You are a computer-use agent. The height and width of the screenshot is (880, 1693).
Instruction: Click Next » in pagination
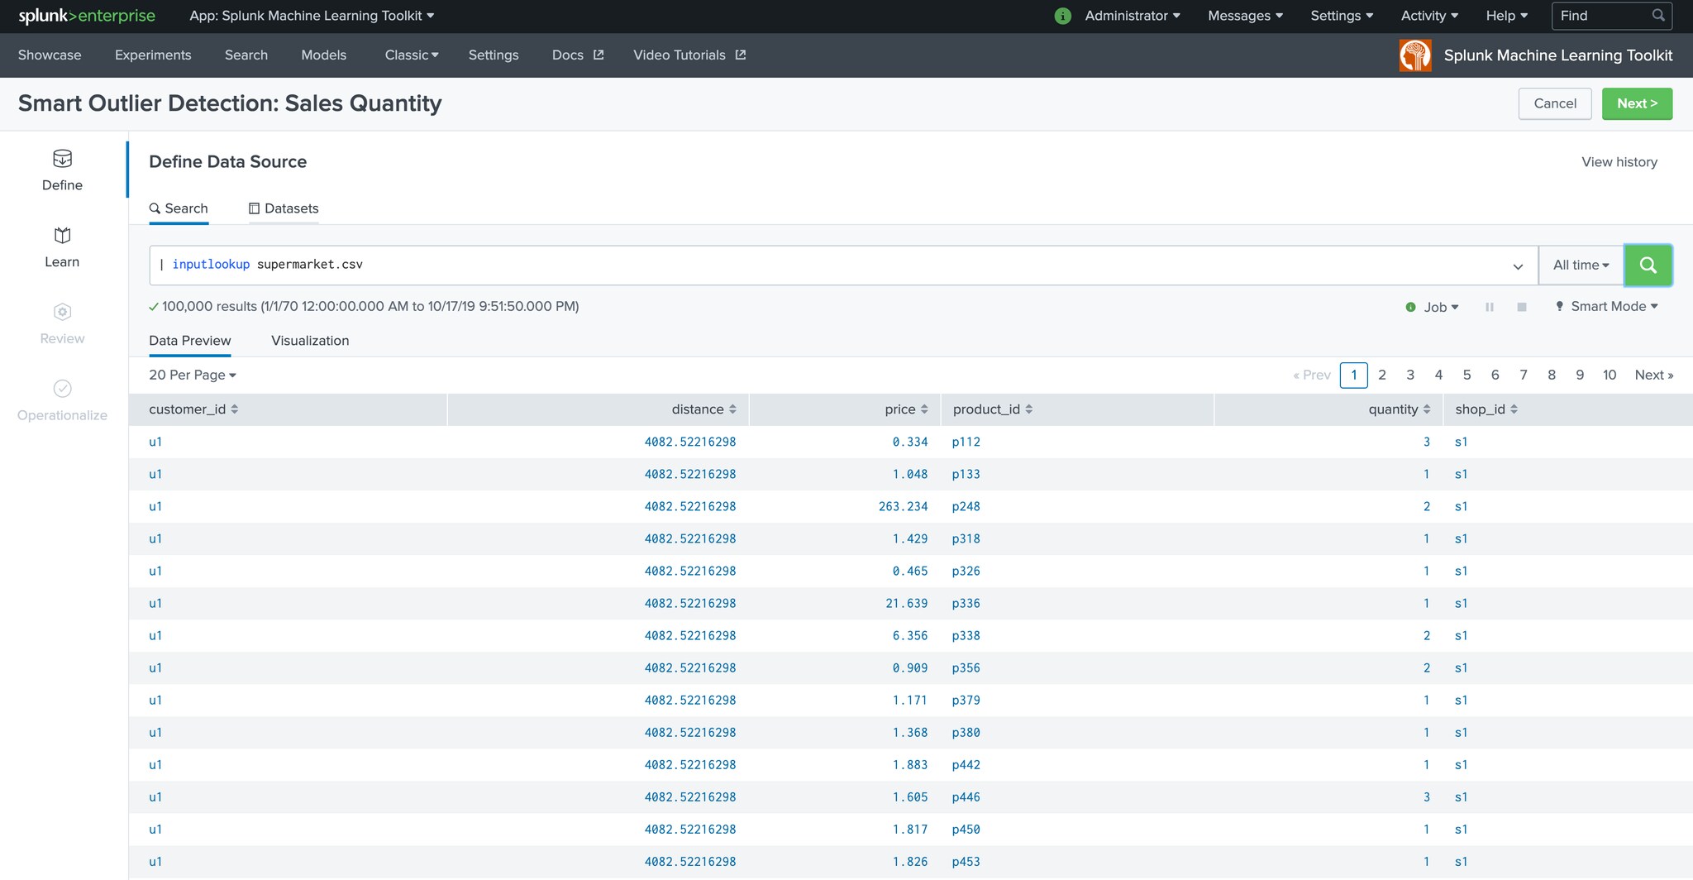1653,375
